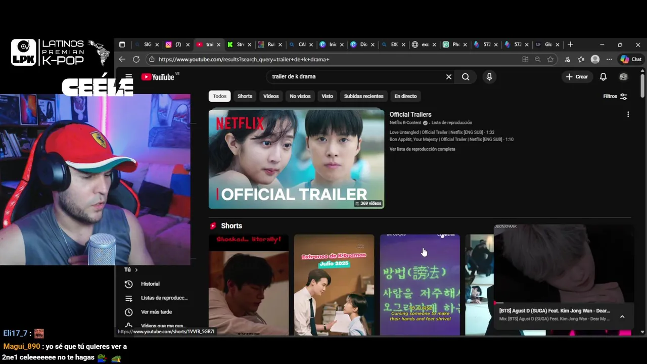Clear the search box with X
Viewport: 647px width, 364px height.
tap(448, 77)
